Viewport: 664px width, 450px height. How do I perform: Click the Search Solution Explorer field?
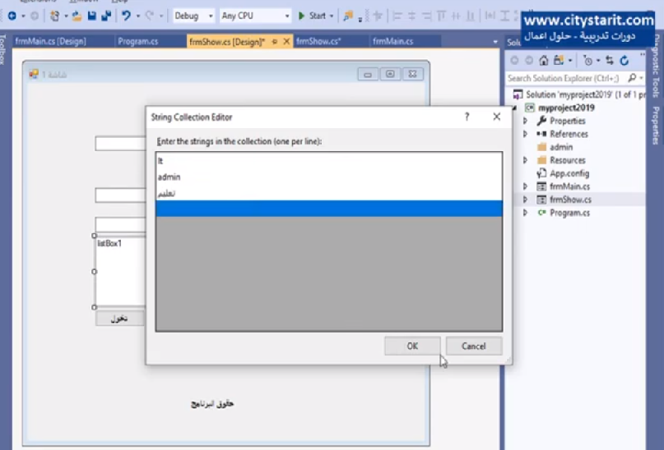566,78
